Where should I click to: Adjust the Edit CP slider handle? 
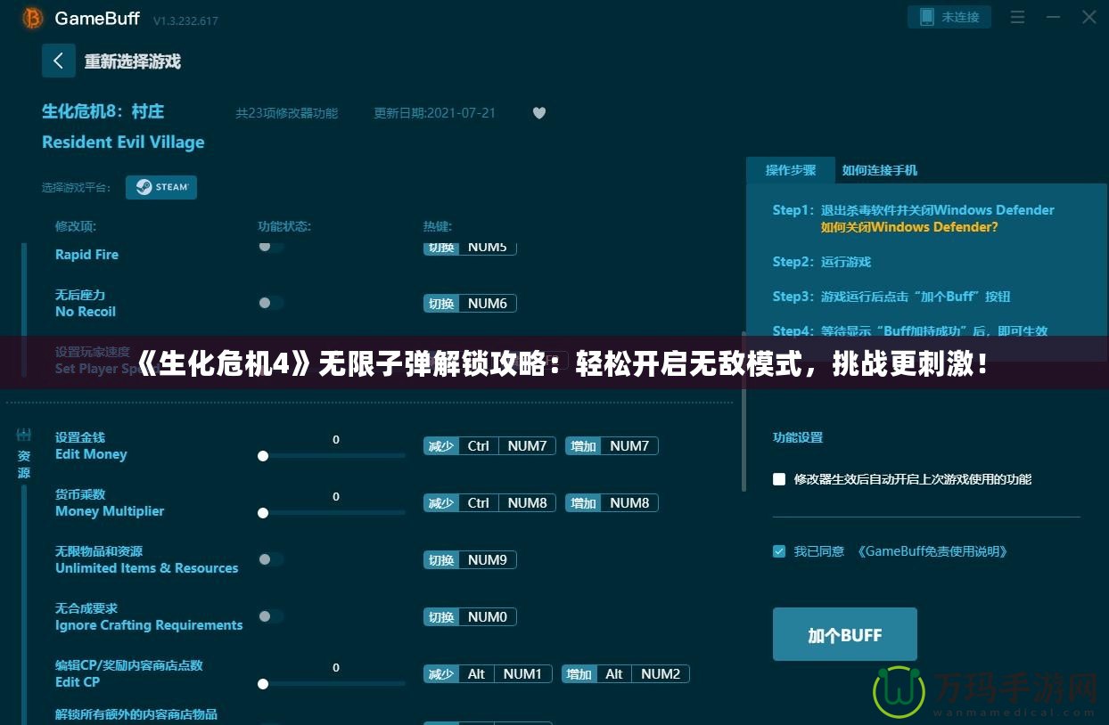click(x=263, y=684)
